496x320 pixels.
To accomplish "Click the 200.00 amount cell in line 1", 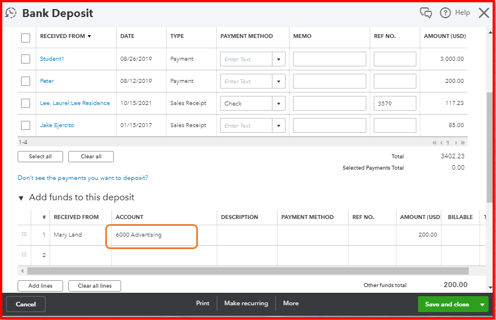I will point(419,235).
